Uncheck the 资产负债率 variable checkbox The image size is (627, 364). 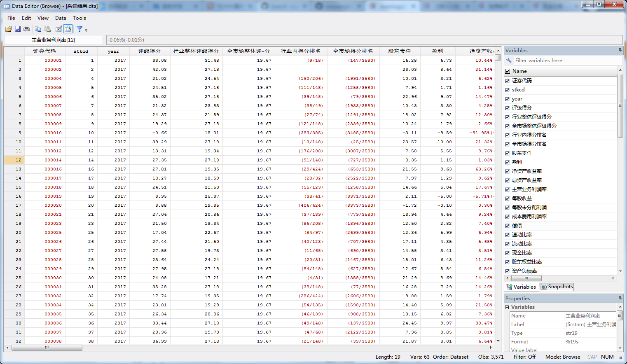[508, 271]
